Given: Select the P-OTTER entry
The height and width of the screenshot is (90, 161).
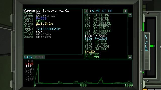Looking at the screenshot, I should [x=92, y=54].
